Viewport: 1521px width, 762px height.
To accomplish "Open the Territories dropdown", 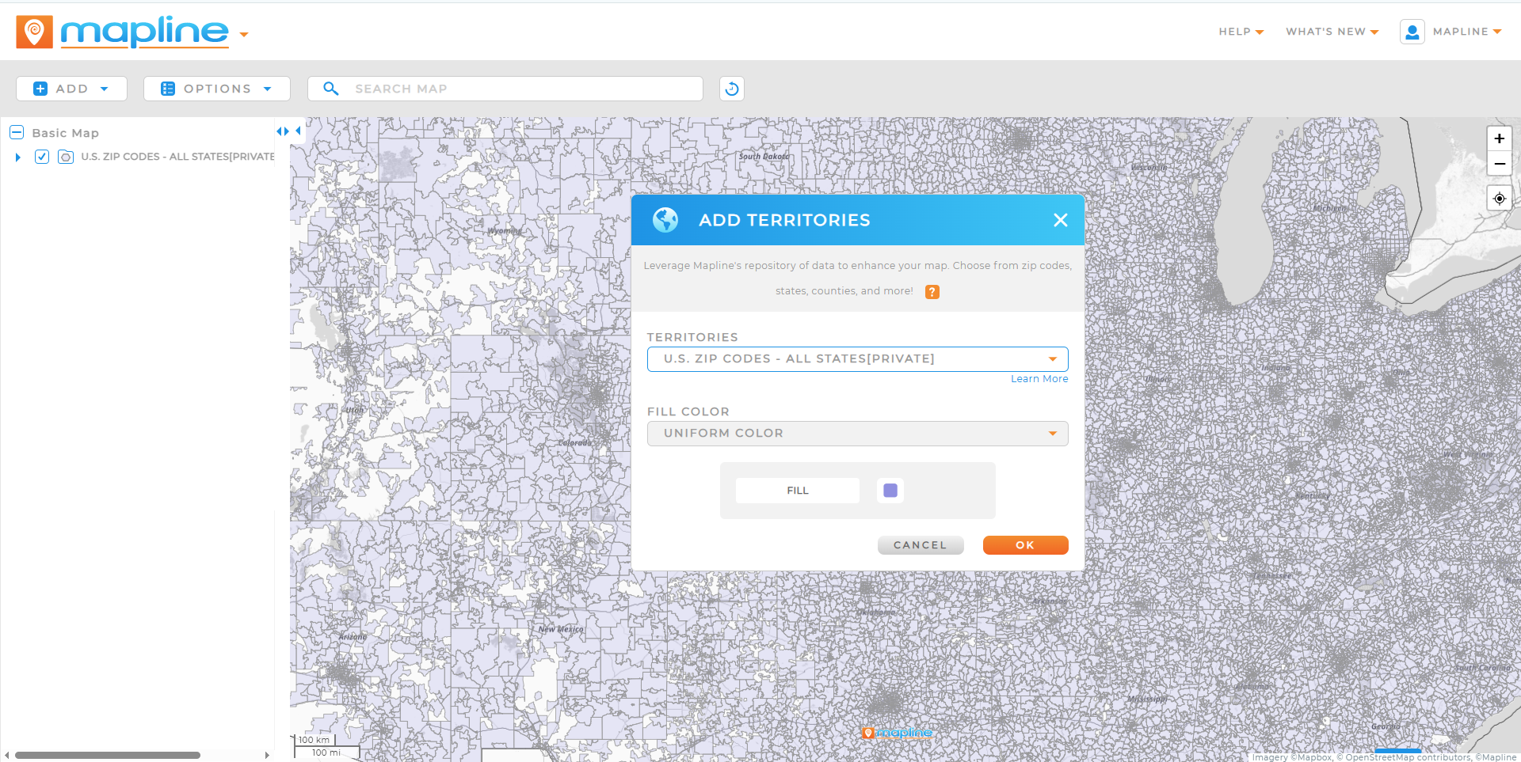I will click(x=857, y=359).
